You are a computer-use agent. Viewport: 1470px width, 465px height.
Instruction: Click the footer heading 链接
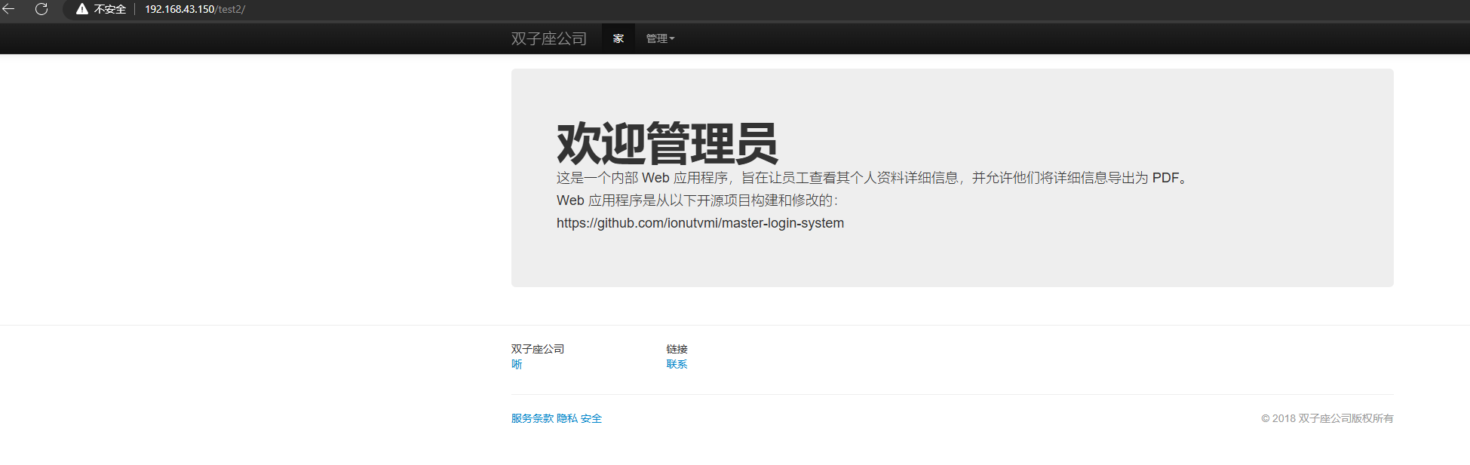coord(677,349)
